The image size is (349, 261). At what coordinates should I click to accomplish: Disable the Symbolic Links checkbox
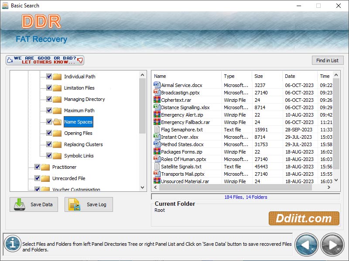point(49,156)
